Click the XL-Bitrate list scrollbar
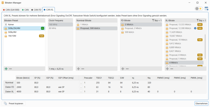Image resolution: width=210 pixels, height=107 pixels. (205, 47)
